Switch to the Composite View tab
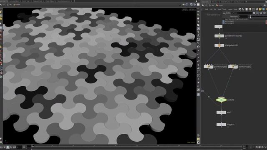This screenshot has height=150, width=267. point(38,1)
